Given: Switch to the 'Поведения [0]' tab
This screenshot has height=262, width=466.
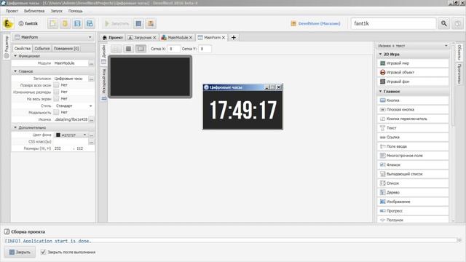Looking at the screenshot, I should tap(66, 49).
